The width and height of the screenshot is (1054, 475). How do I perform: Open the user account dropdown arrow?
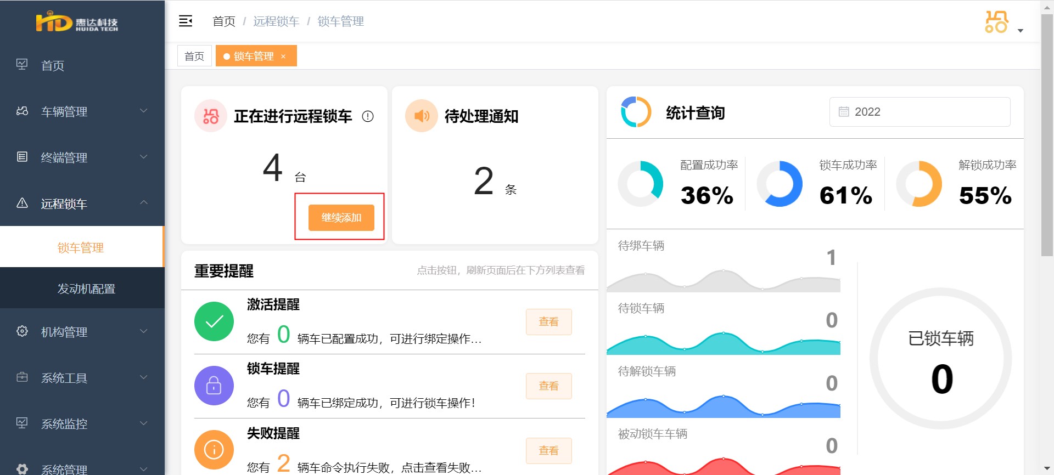(1021, 31)
